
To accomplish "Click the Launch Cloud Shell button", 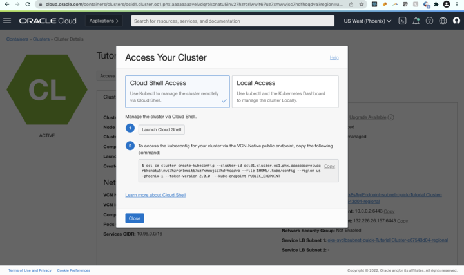I will click(x=162, y=129).
